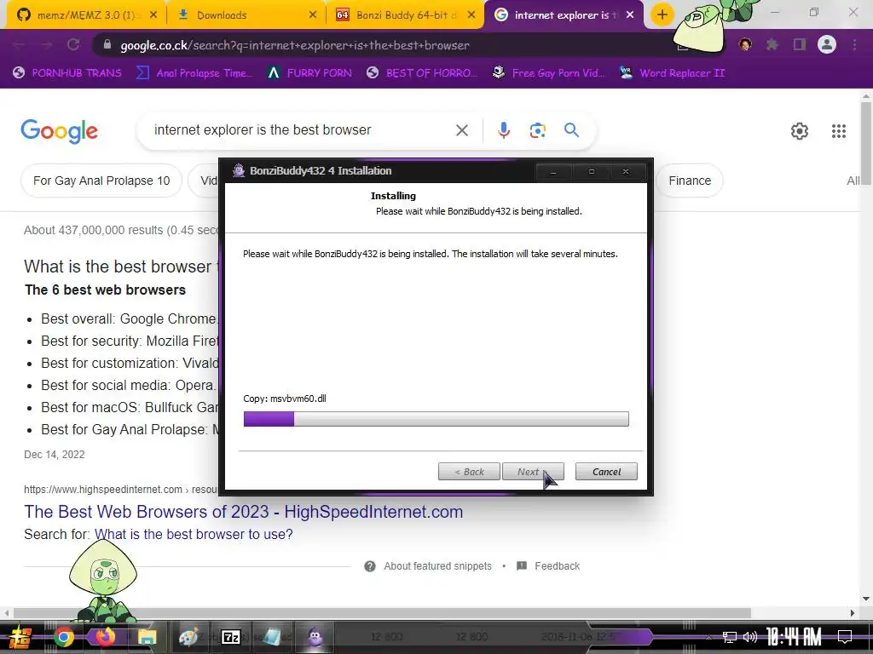Viewport: 873px width, 654px height.
Task: Click the installer Next button
Action: pos(533,472)
